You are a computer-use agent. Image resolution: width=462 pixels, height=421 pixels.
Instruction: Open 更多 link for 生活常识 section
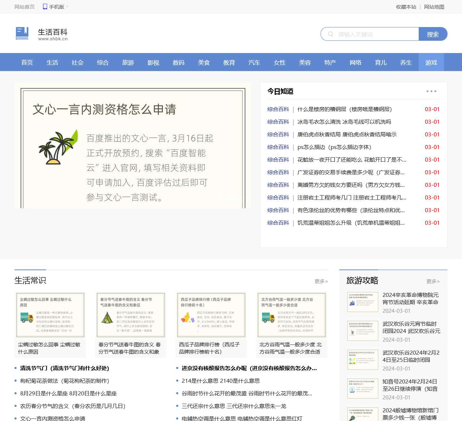(x=321, y=281)
